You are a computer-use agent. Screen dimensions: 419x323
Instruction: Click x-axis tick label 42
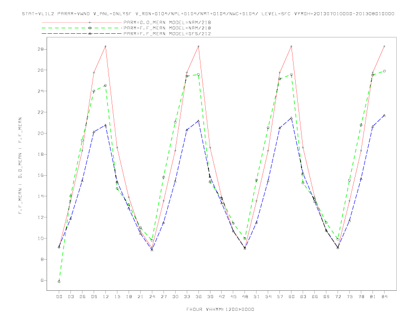pos(222,297)
